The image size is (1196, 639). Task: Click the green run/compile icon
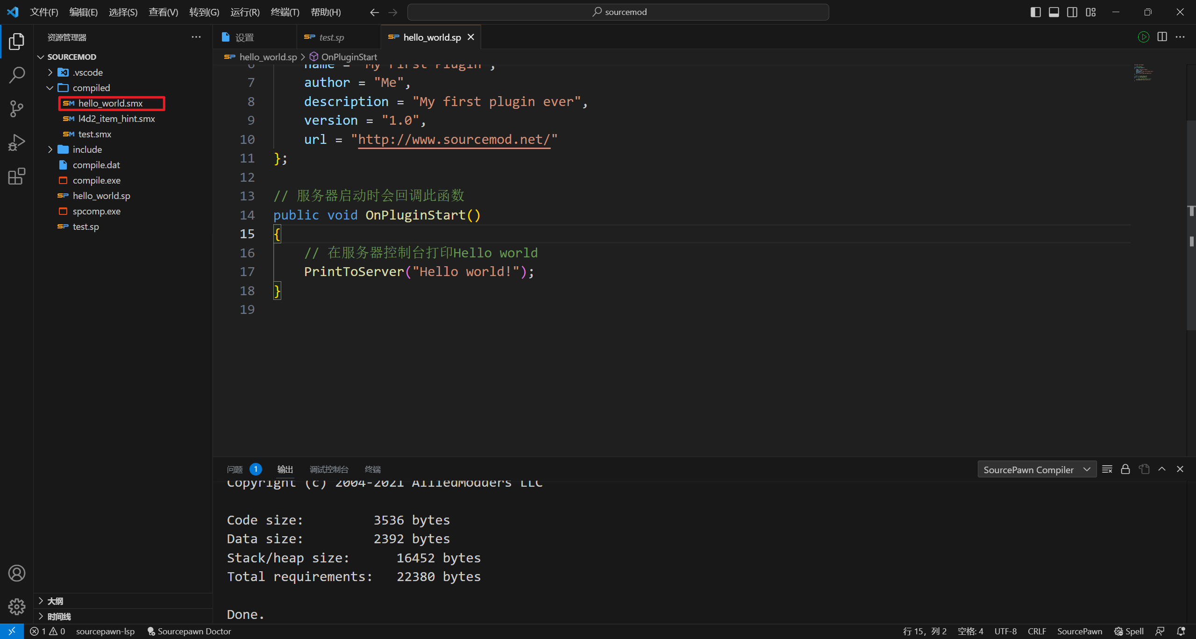click(1143, 37)
